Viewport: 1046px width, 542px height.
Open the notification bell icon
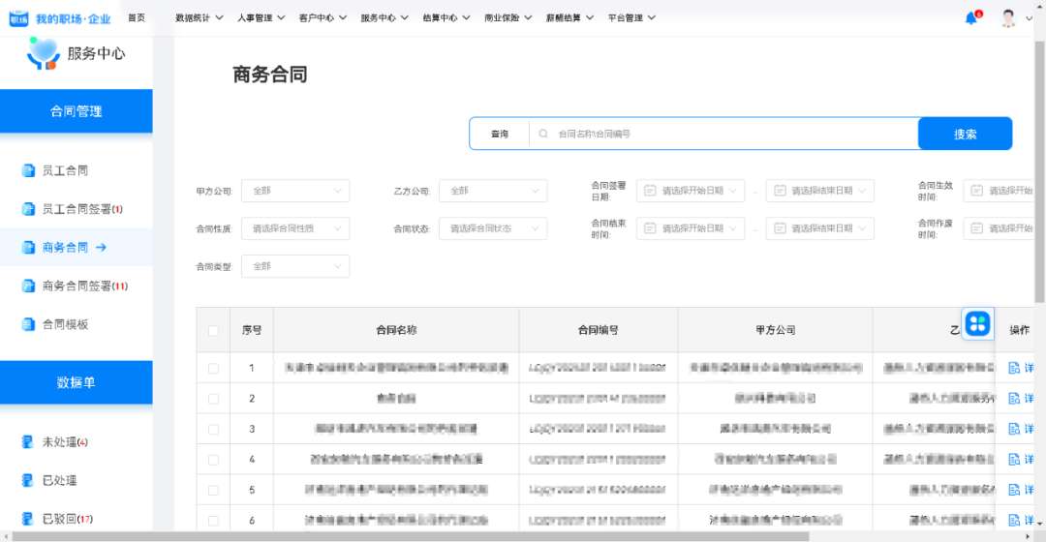click(x=970, y=18)
